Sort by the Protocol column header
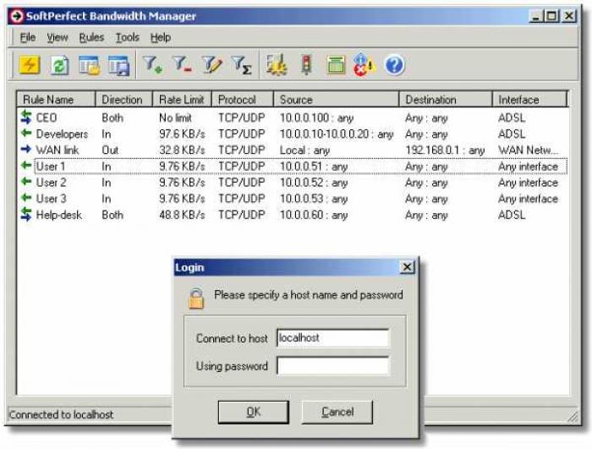 tap(243, 99)
